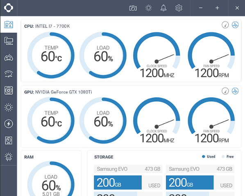Click the second Samsung EVO drive name
Screen dimensions: 245x196
[184, 169]
